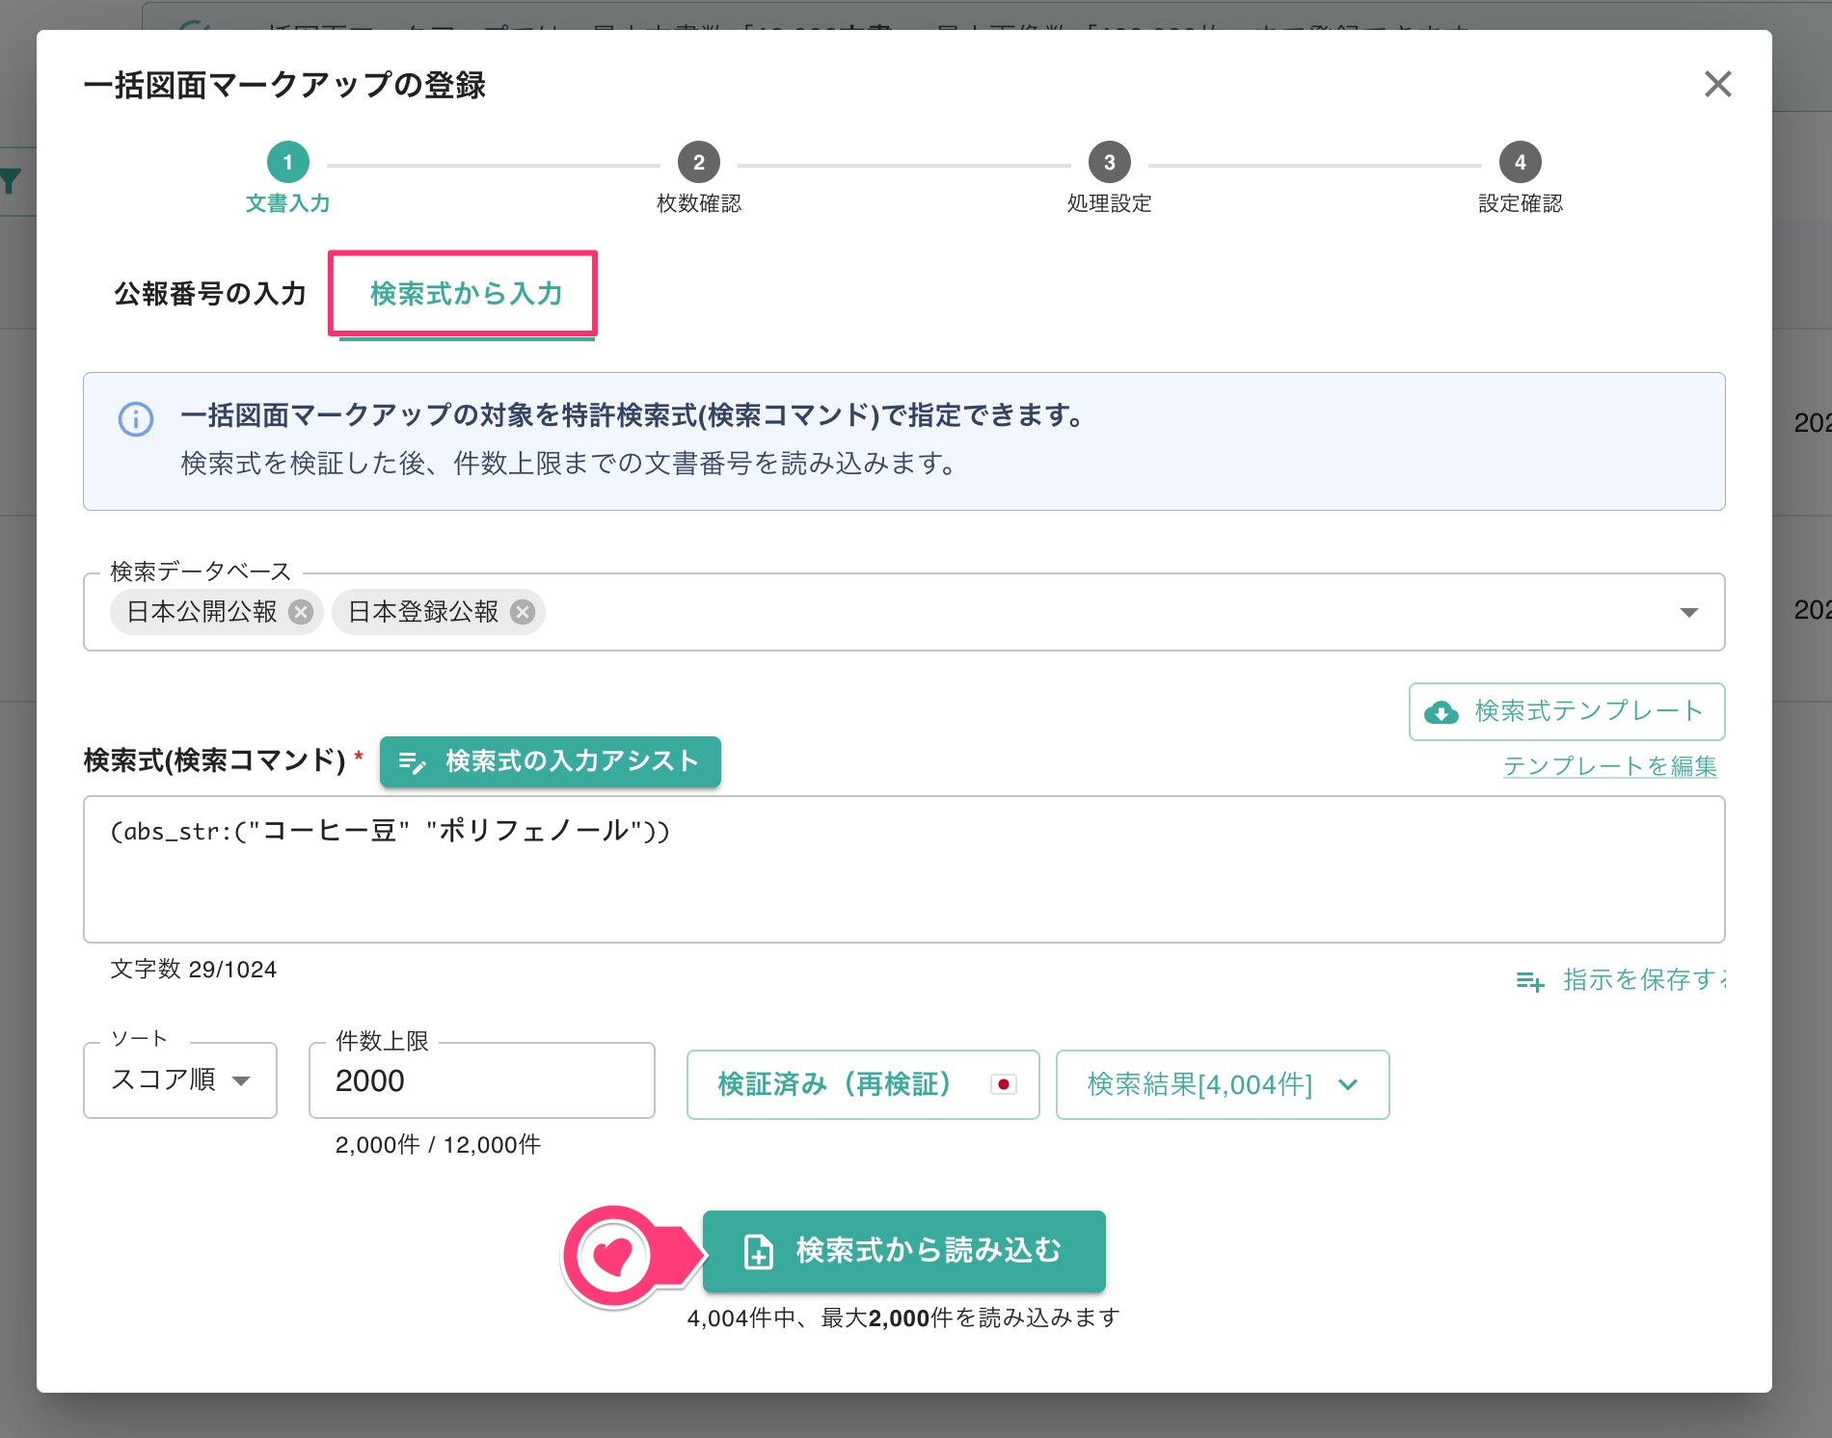Expand 検索結果[4,004件] dropdown
1832x1438 pixels.
pos(1223,1084)
